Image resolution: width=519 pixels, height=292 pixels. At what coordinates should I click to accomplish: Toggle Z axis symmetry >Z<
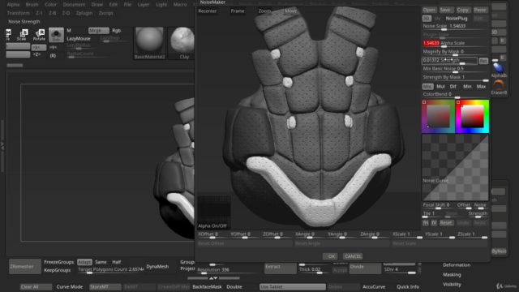[36, 54]
